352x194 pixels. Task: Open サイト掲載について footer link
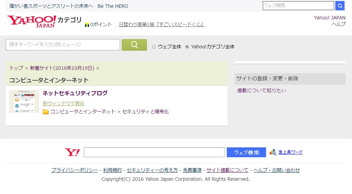click(x=228, y=170)
